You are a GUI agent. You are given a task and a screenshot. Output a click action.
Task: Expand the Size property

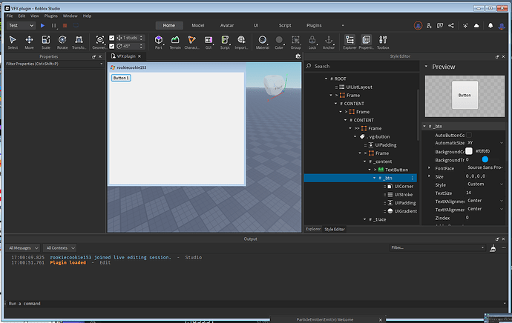click(429, 176)
